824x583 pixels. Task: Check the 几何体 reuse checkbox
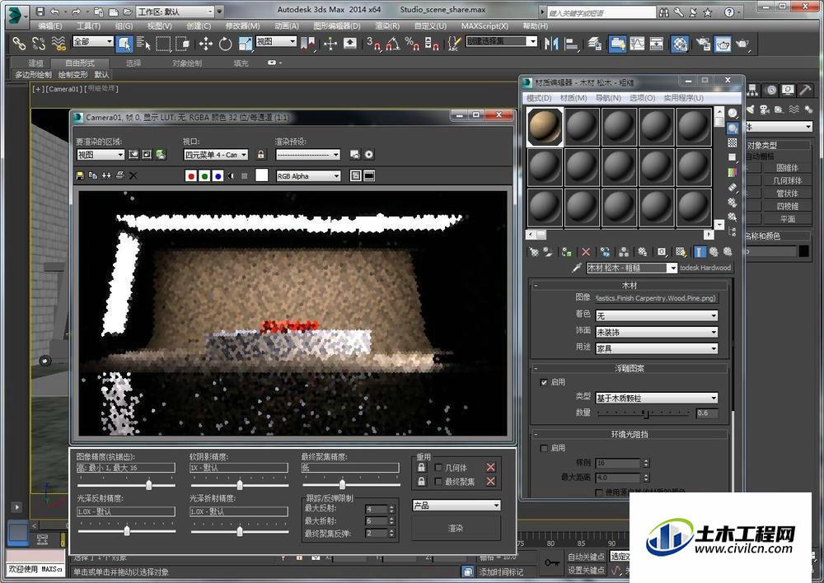click(x=439, y=468)
